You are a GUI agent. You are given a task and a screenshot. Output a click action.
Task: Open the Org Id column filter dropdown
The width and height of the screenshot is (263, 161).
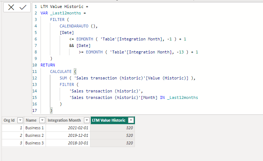tap(20, 120)
